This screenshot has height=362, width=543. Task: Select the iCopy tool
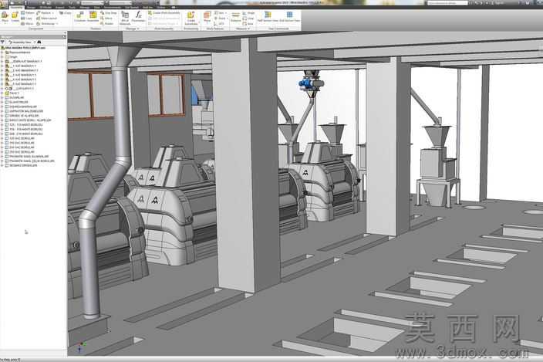pyautogui.click(x=66, y=13)
